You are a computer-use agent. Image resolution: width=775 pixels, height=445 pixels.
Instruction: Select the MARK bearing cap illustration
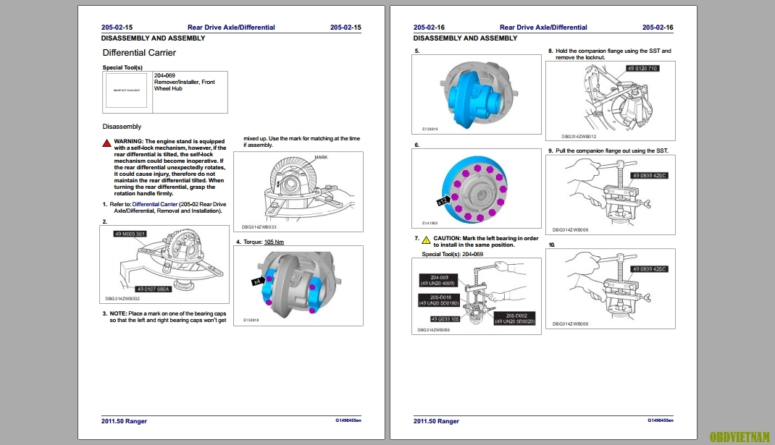click(x=298, y=192)
